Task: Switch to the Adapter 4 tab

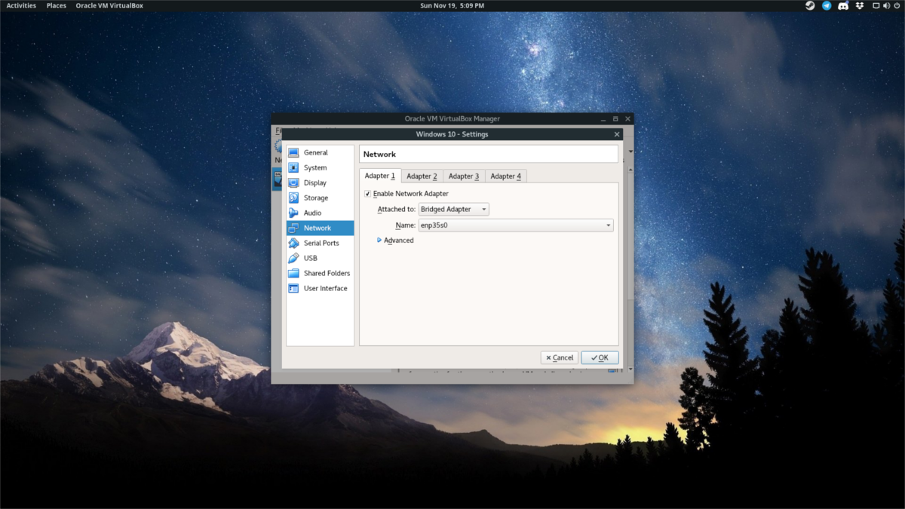Action: point(505,176)
